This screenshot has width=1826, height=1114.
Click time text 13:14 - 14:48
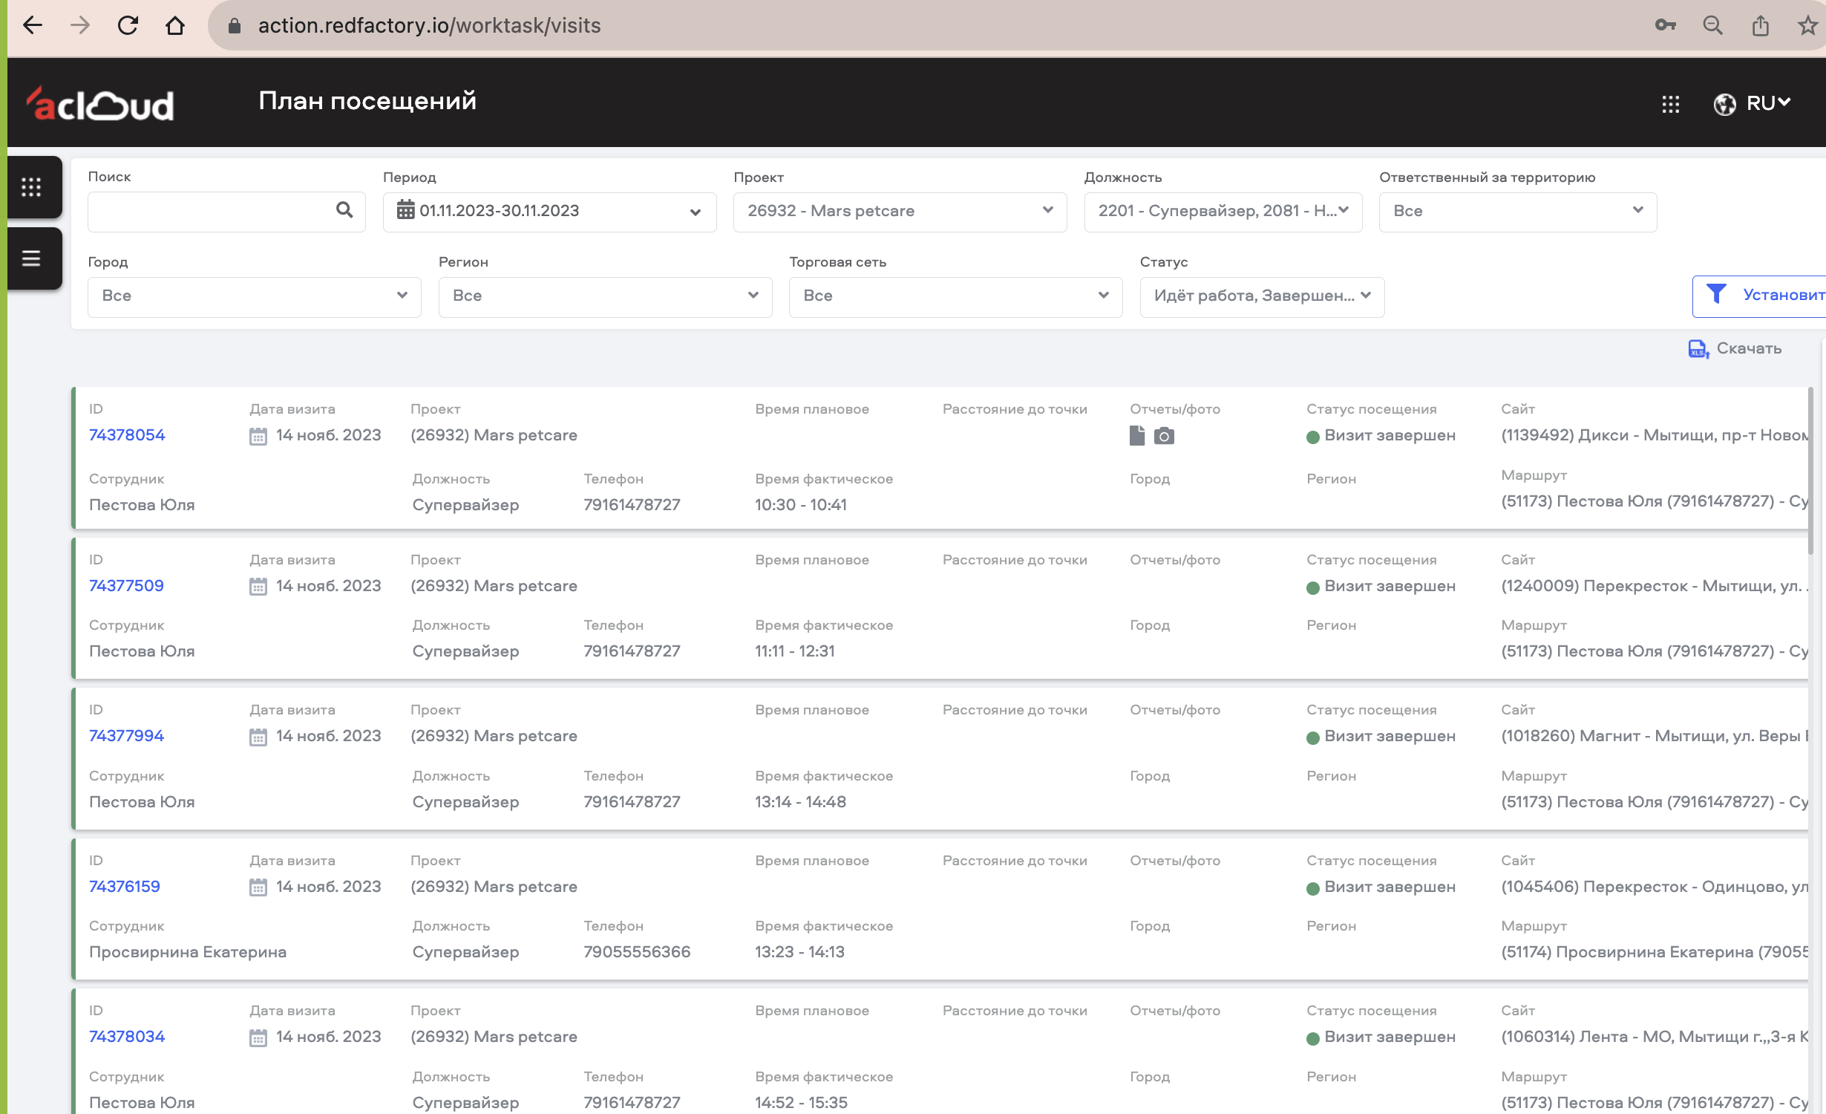coord(800,802)
